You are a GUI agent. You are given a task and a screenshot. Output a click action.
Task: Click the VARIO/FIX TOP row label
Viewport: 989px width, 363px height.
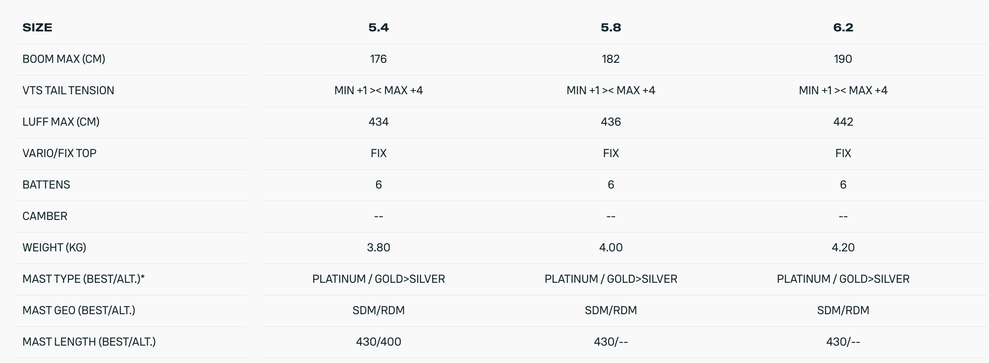[x=59, y=153]
